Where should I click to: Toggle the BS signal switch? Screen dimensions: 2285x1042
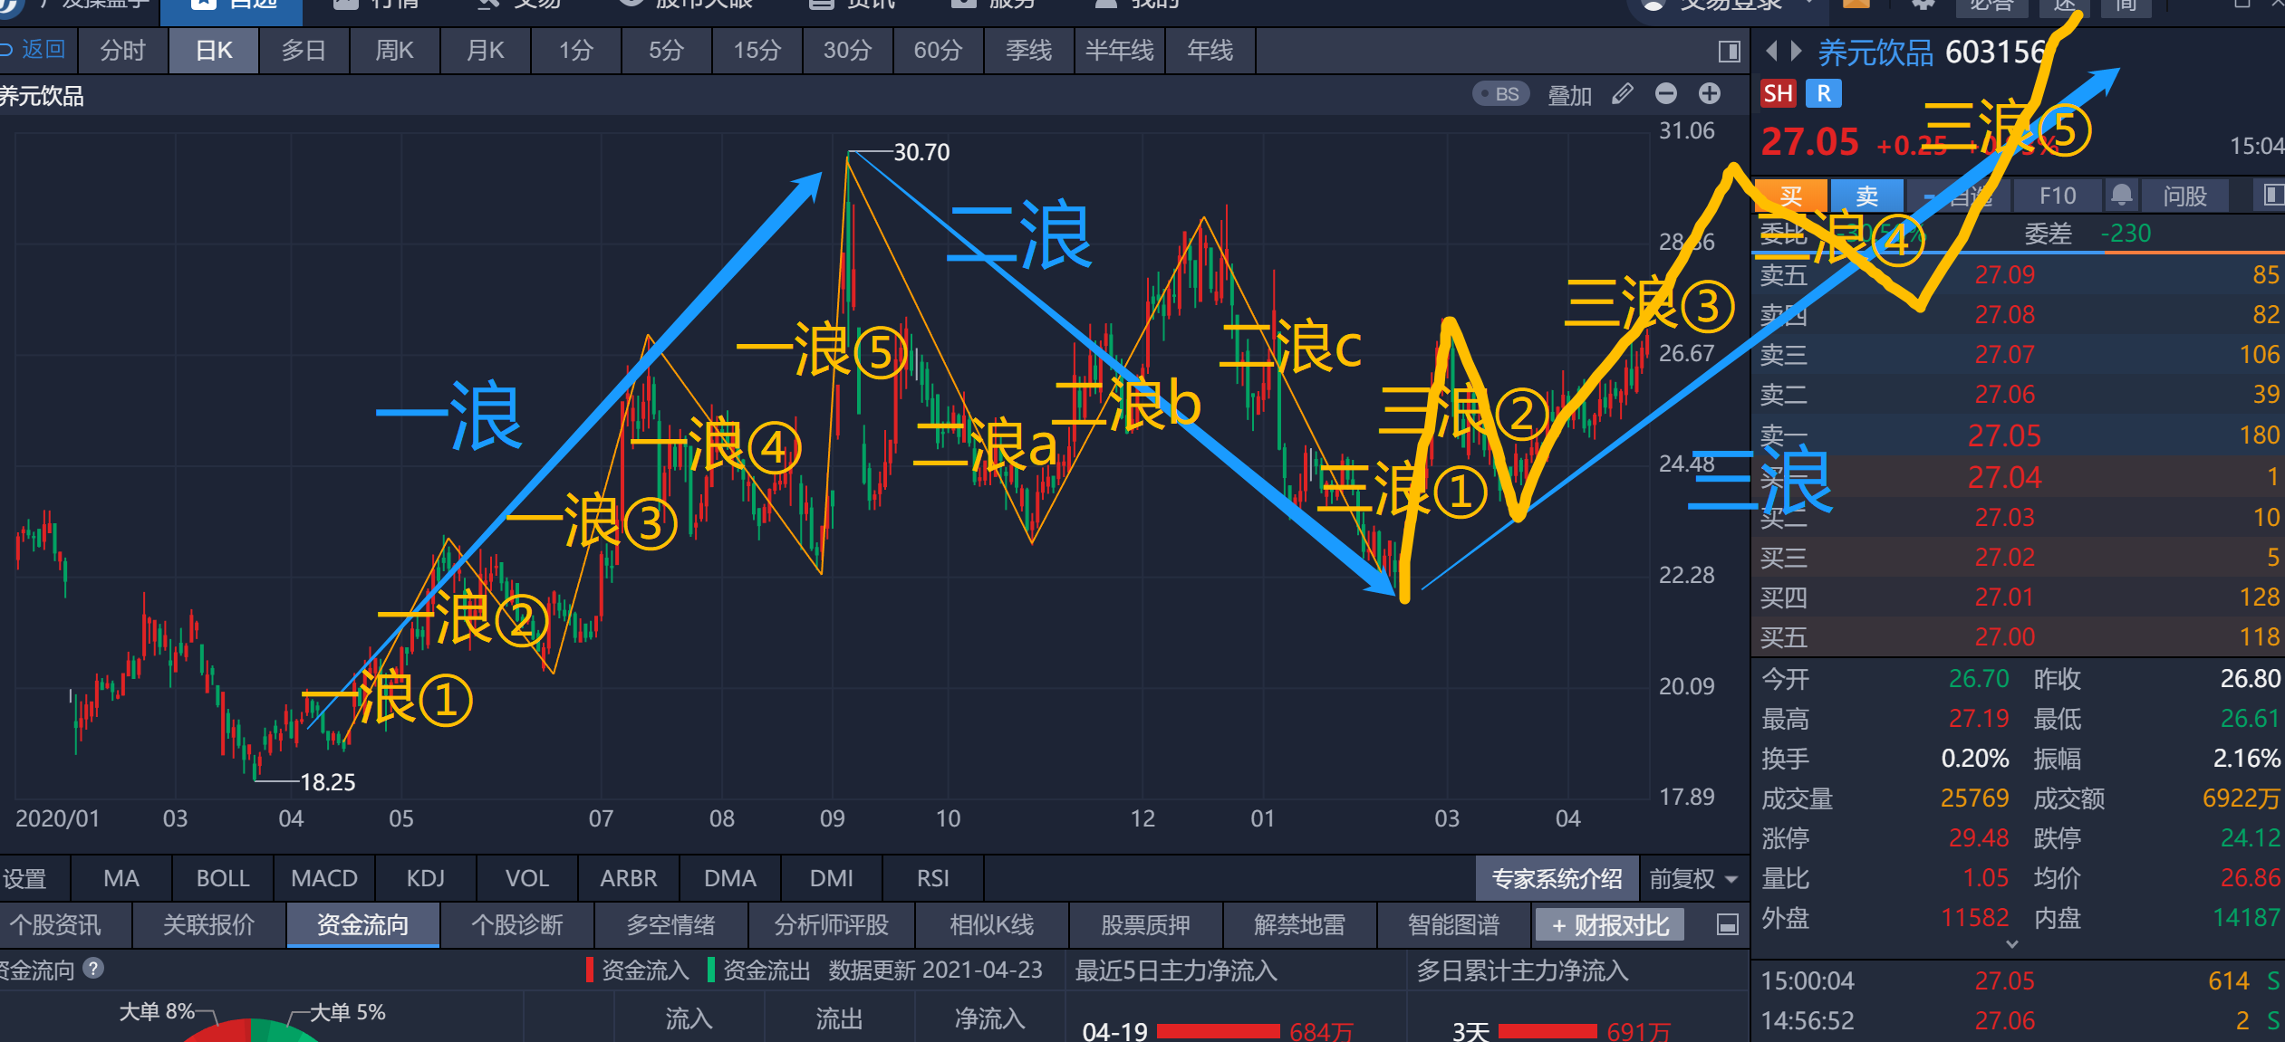[x=1500, y=94]
